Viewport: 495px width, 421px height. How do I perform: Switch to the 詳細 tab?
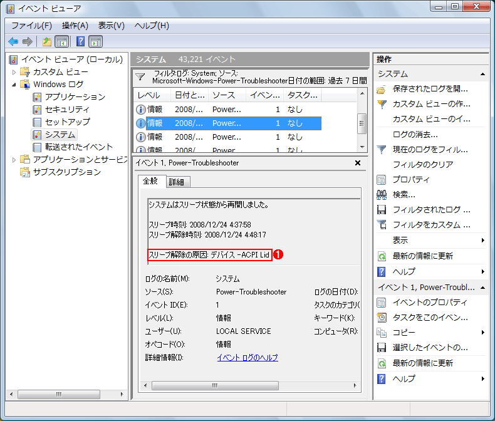[x=177, y=182]
